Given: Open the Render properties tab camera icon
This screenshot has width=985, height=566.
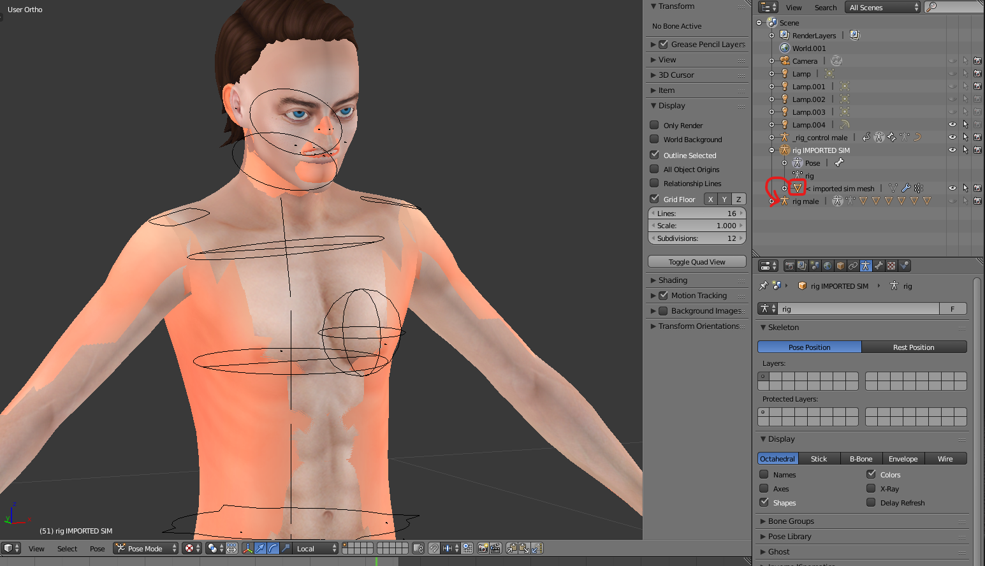Looking at the screenshot, I should (790, 266).
